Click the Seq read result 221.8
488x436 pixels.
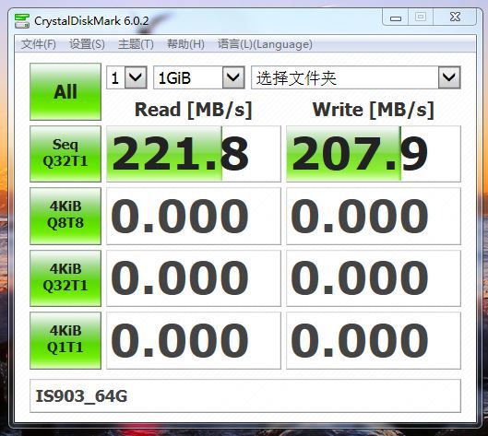[194, 154]
